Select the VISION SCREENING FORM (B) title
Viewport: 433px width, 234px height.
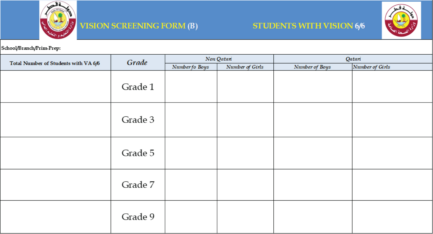click(x=139, y=26)
